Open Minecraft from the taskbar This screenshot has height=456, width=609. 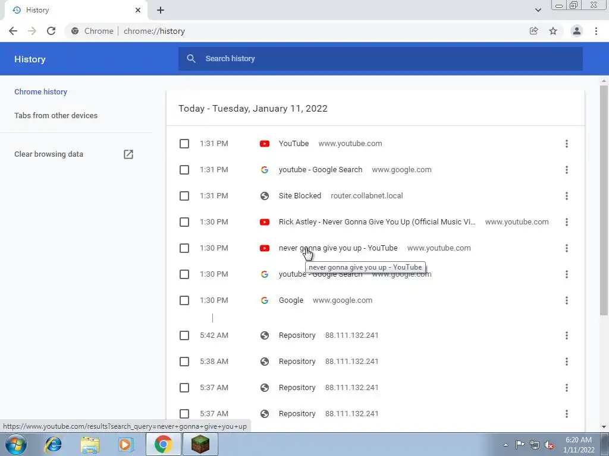(x=200, y=444)
